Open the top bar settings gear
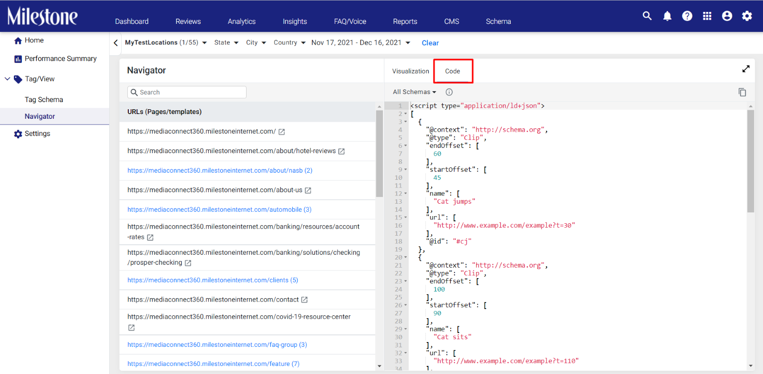The image size is (763, 374). 747,16
